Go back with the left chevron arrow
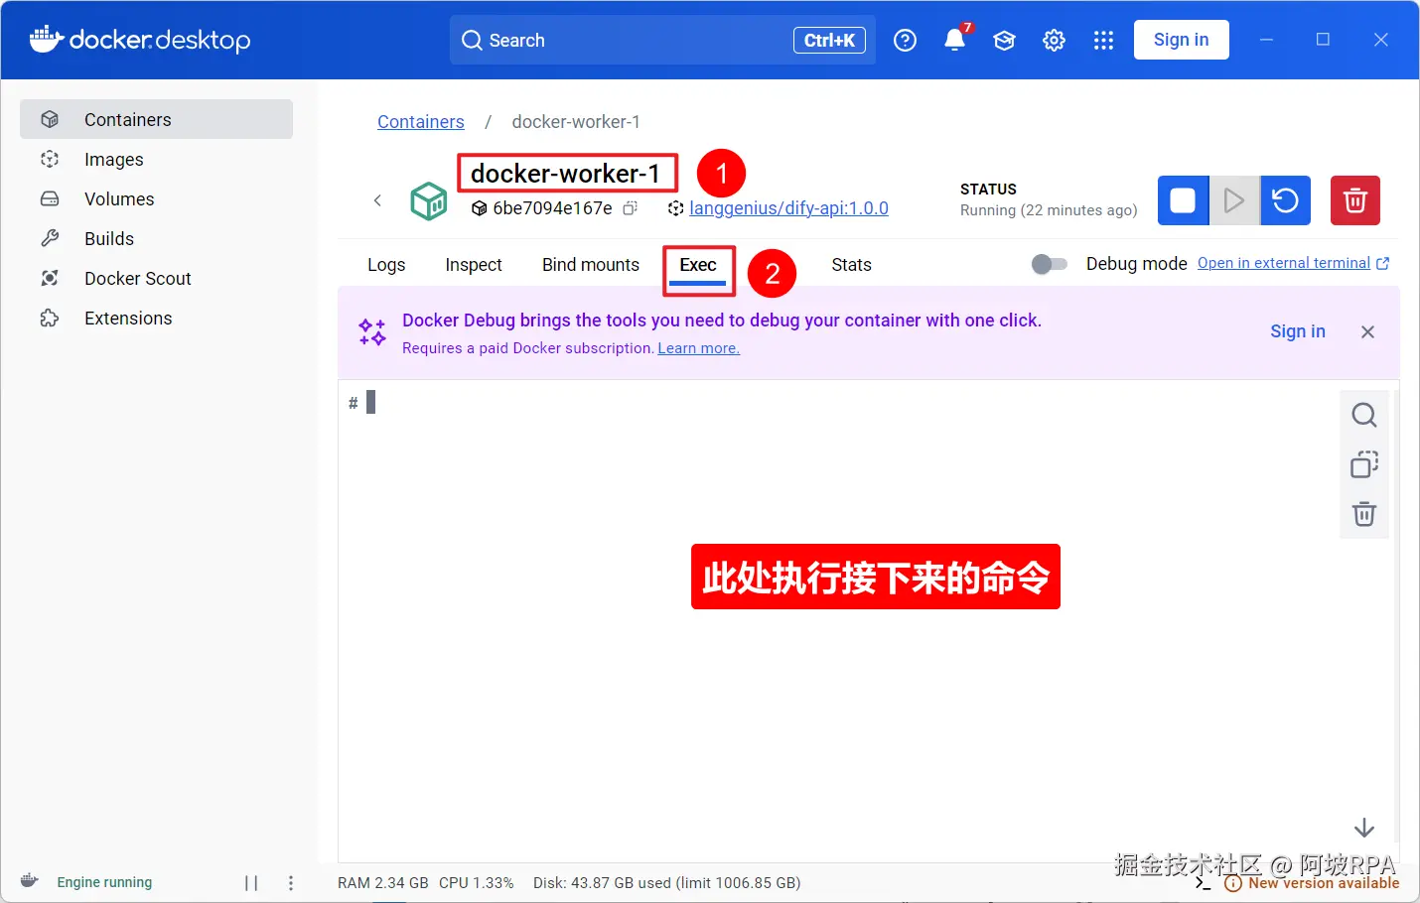 click(x=377, y=200)
